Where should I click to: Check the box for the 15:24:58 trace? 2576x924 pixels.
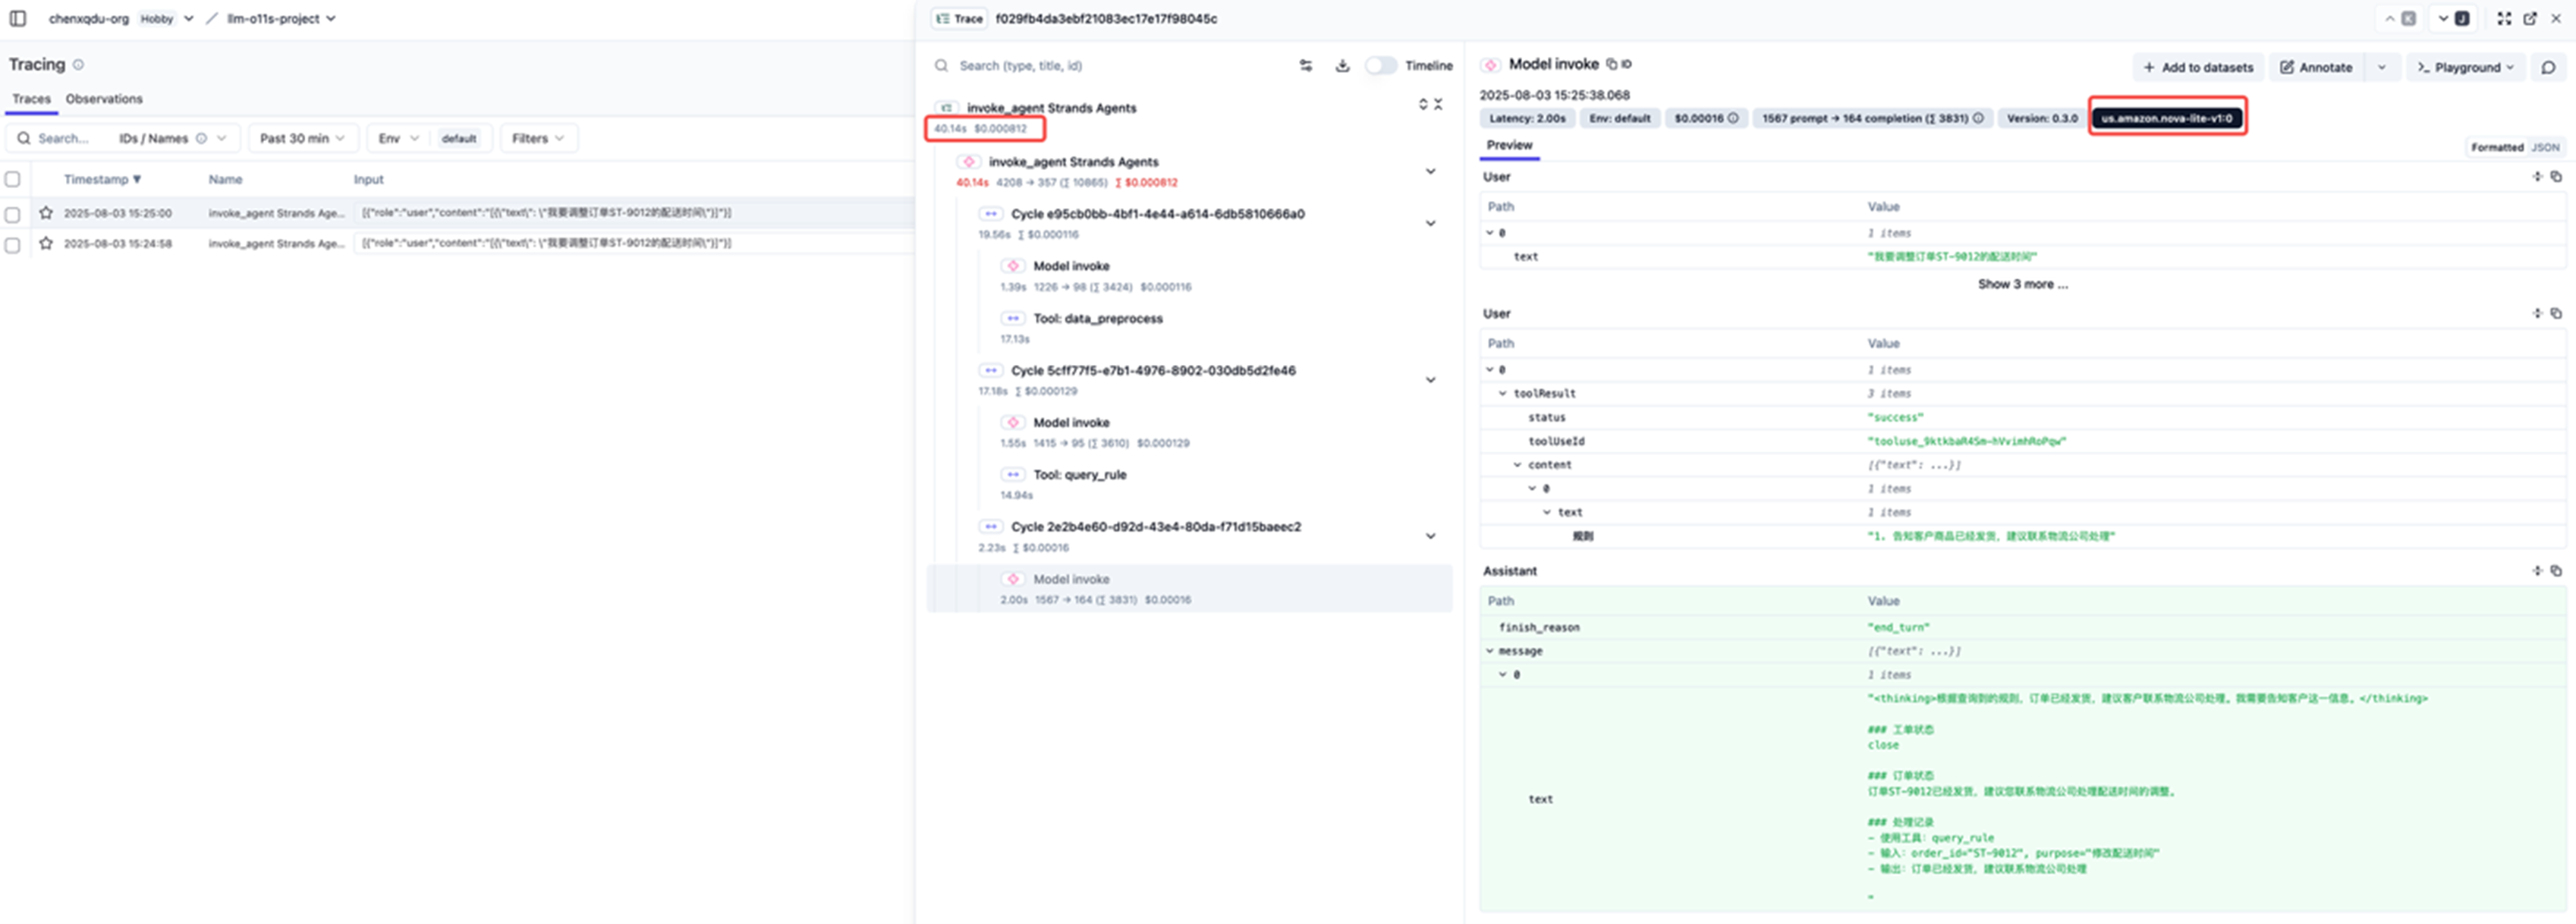[13, 244]
